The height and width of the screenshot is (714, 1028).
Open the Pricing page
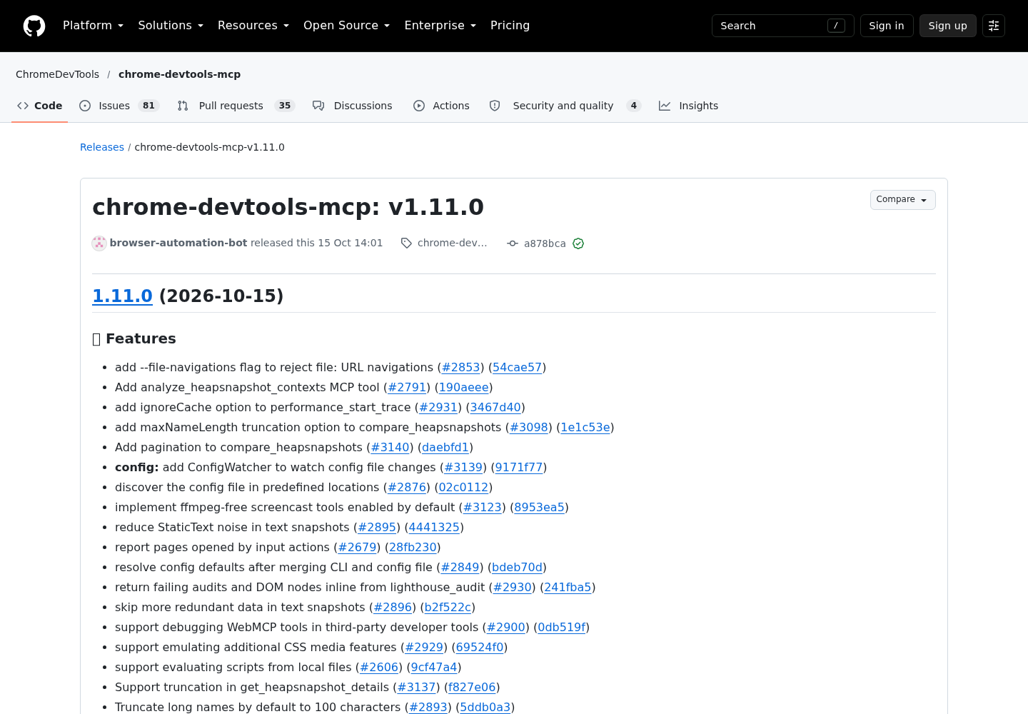(510, 26)
